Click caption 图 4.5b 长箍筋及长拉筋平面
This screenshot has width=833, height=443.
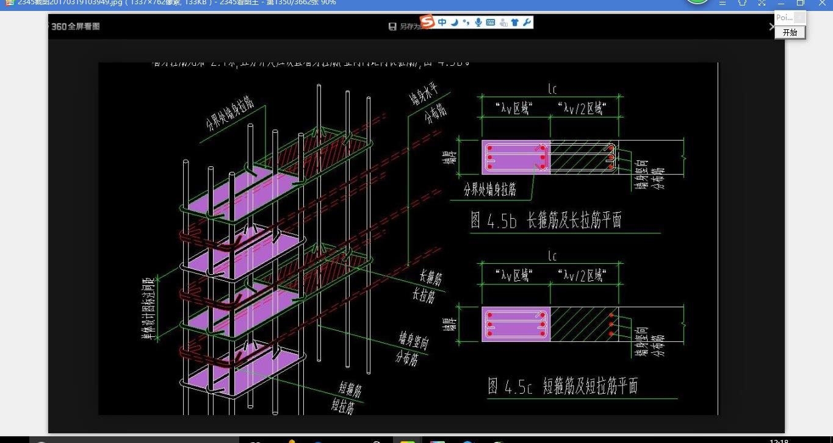coord(546,220)
